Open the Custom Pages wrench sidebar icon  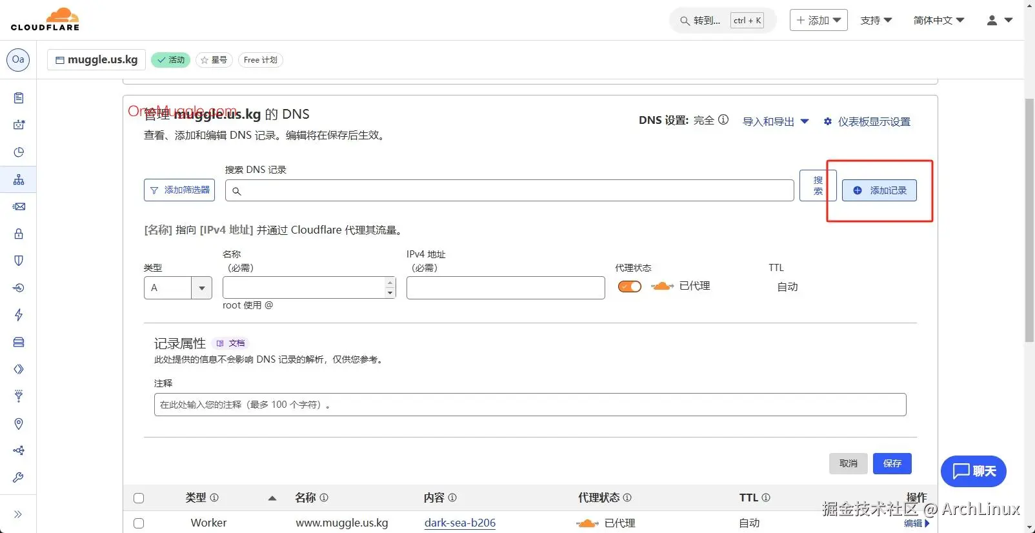coord(19,478)
